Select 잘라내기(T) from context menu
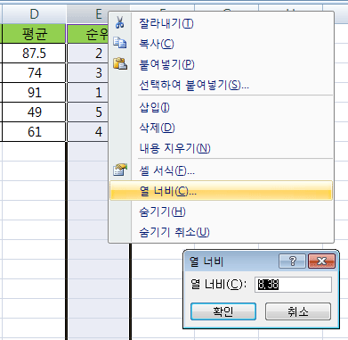The image size is (348, 340). click(x=221, y=23)
